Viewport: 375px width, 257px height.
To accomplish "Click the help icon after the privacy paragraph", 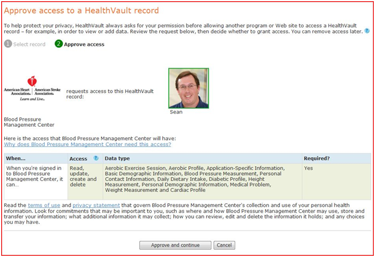I will pos(367,31).
